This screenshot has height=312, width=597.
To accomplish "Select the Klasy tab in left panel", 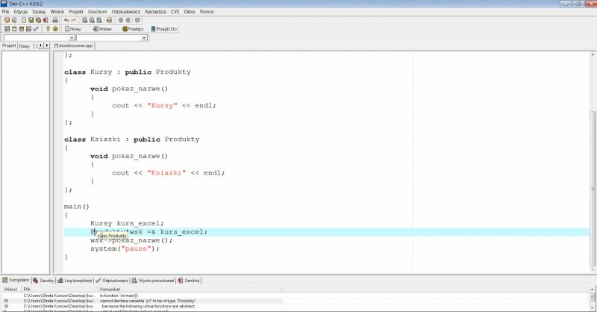I will 25,46.
